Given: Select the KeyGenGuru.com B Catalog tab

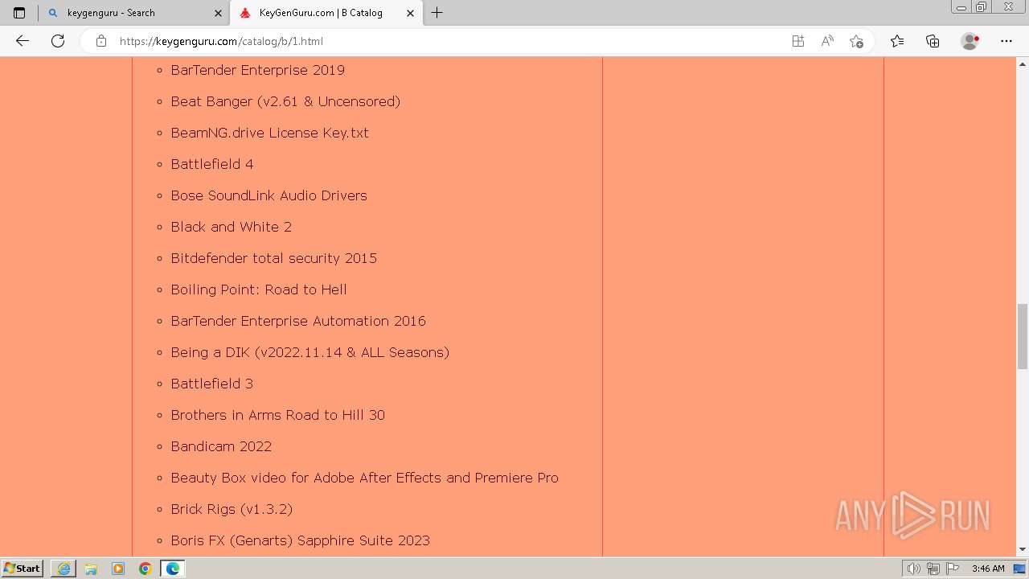Looking at the screenshot, I should [x=327, y=13].
